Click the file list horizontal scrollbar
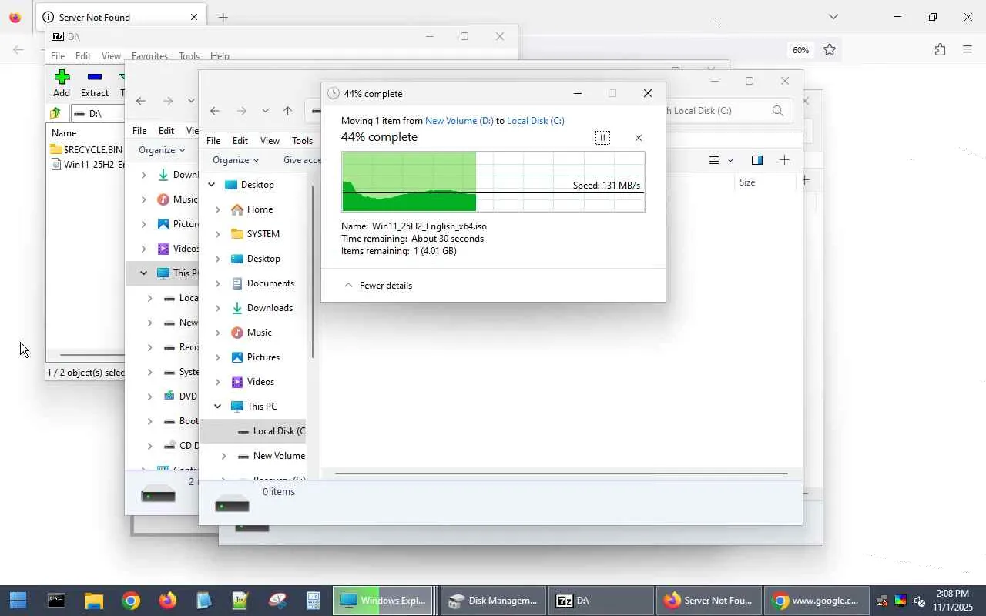This screenshot has width=986, height=616. click(x=561, y=473)
